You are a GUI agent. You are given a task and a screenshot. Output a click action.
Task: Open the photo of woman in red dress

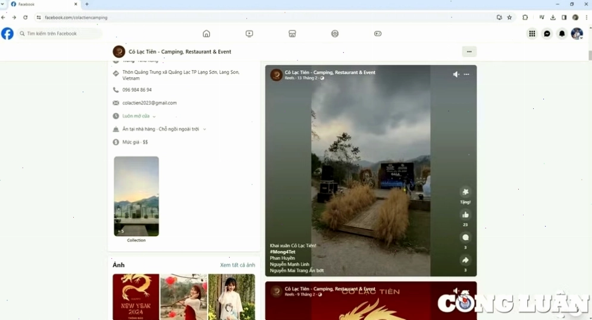184,297
